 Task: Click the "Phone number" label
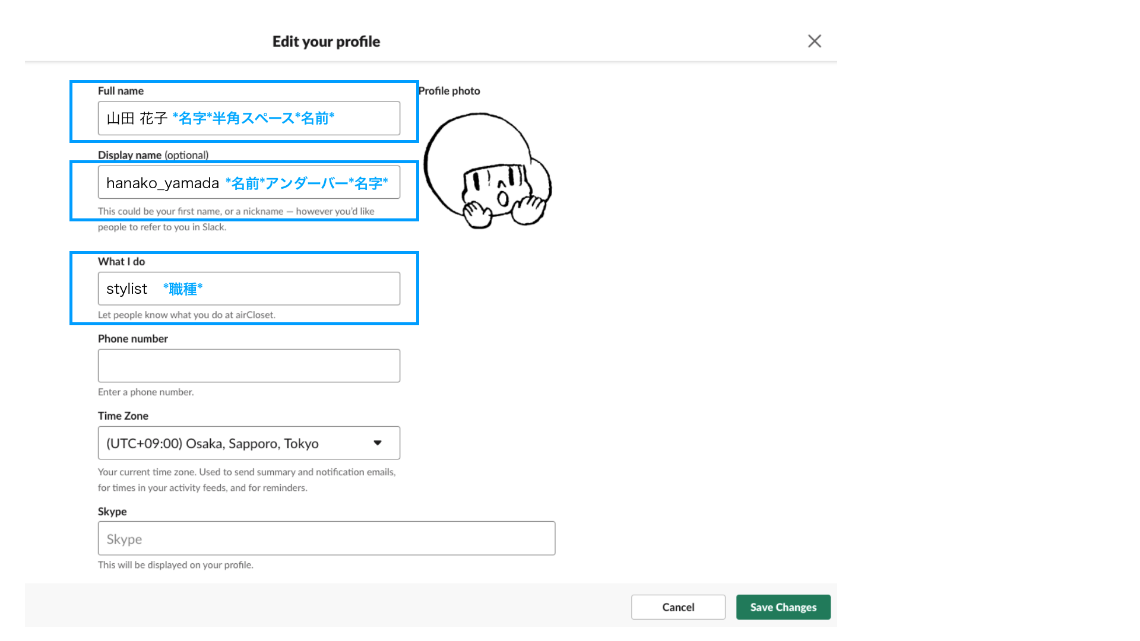tap(132, 339)
